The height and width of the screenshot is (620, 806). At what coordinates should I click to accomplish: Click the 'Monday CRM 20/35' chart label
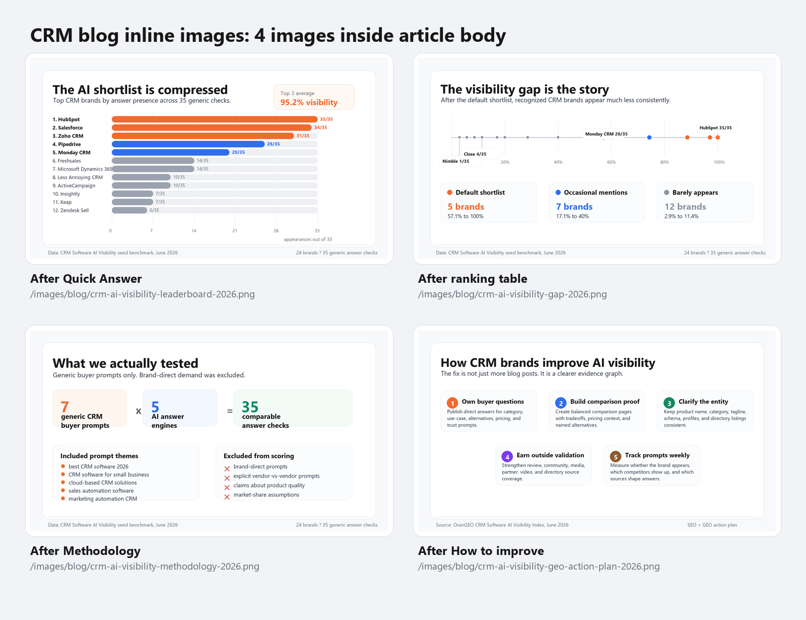606,134
